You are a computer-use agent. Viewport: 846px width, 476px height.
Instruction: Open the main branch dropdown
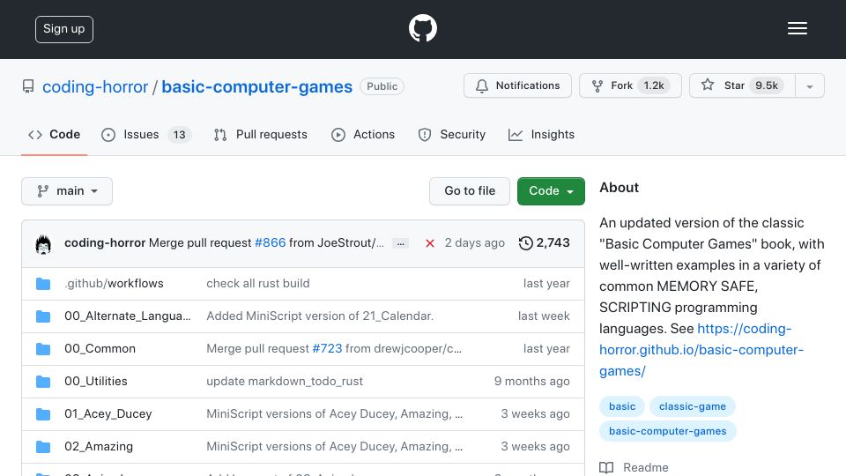67,191
